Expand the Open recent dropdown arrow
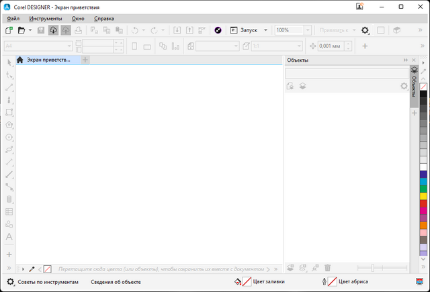This screenshot has width=430, height=292. [x=30, y=30]
